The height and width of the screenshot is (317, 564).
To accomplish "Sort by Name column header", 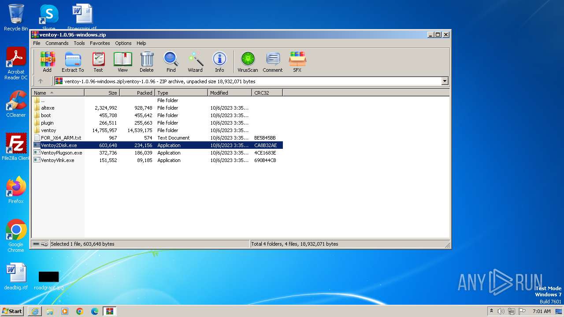I will click(x=58, y=93).
